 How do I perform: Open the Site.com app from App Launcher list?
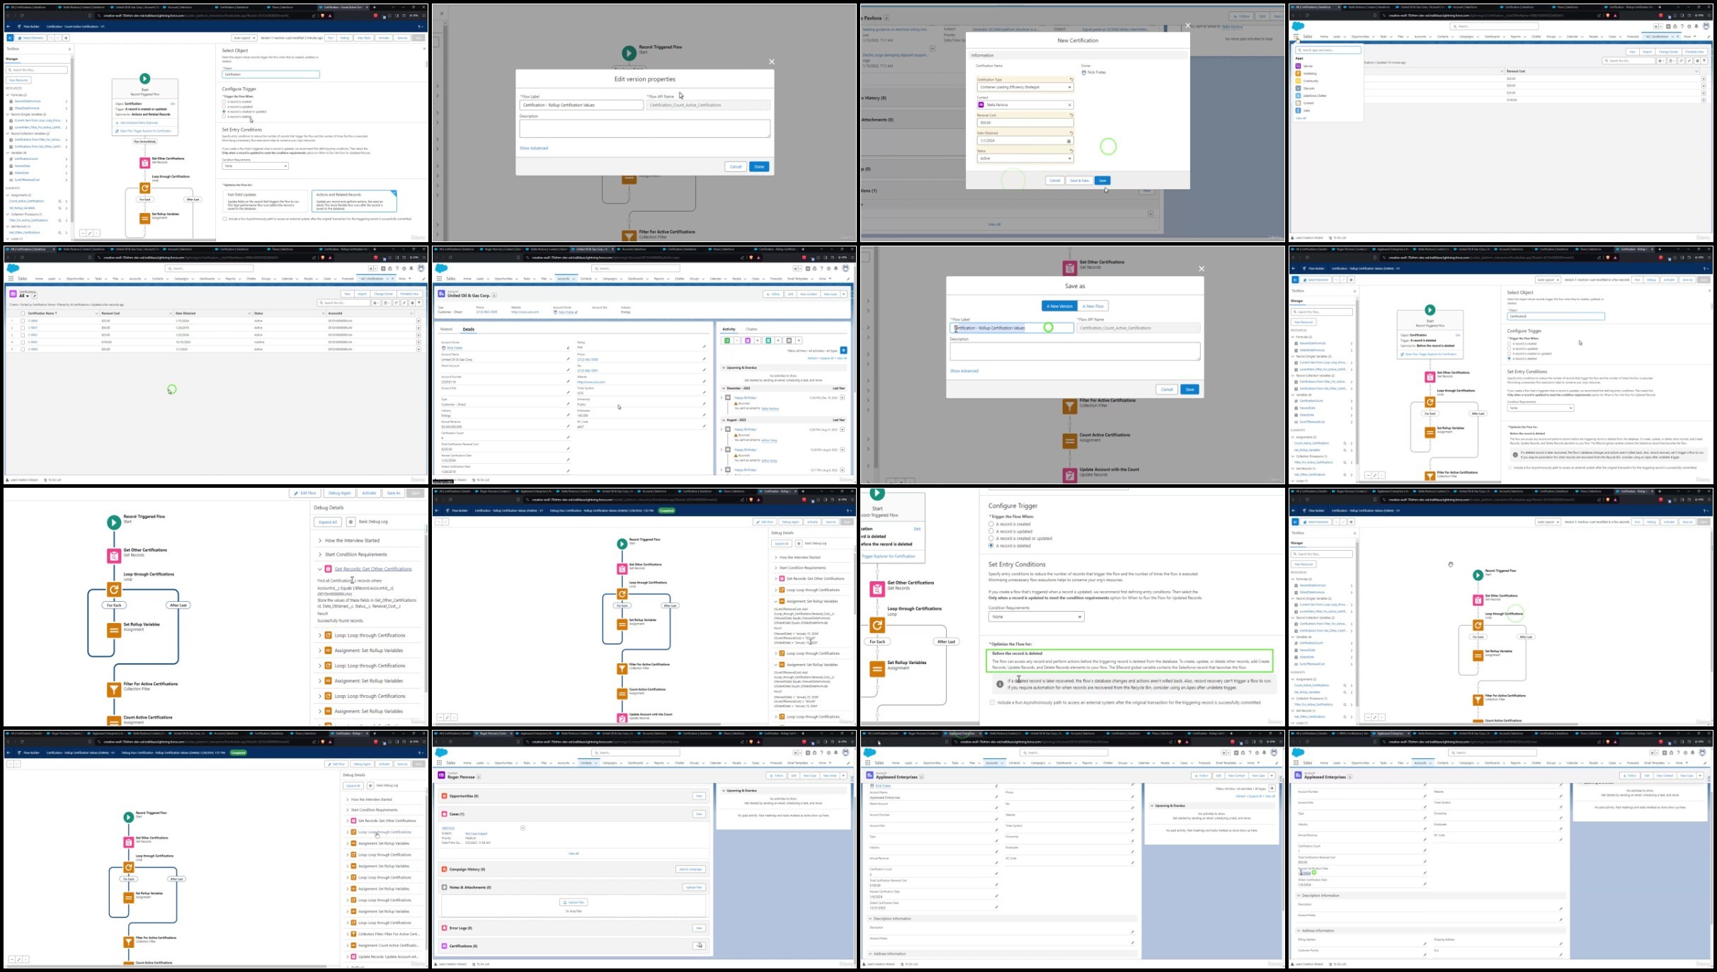coord(1305,88)
